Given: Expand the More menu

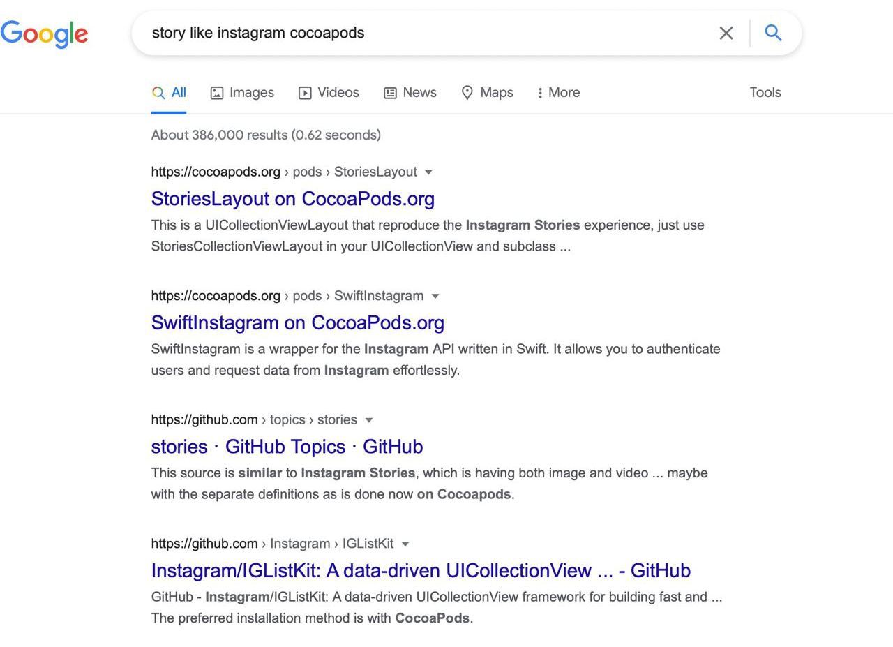Looking at the screenshot, I should [559, 92].
